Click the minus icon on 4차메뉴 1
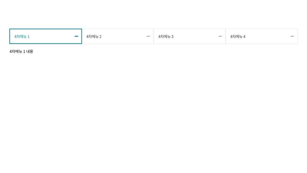 76,36
